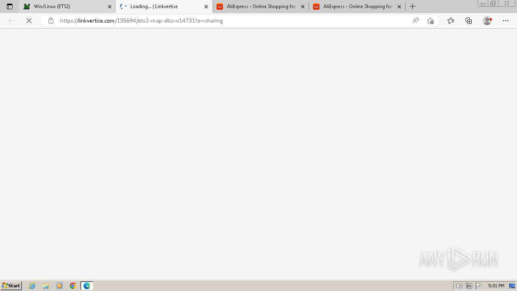Restore down the Edge browser window
The width and height of the screenshot is (517, 291).
(x=493, y=4)
